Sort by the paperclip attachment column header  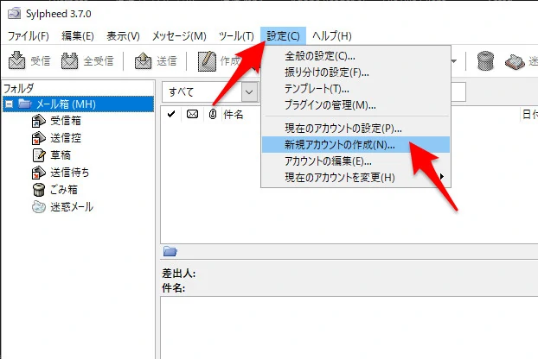[x=213, y=114]
